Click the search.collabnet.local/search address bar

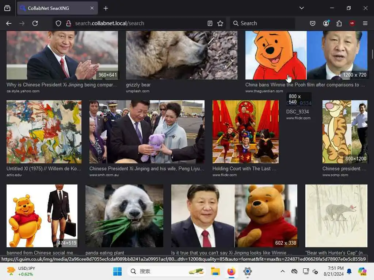(x=140, y=23)
